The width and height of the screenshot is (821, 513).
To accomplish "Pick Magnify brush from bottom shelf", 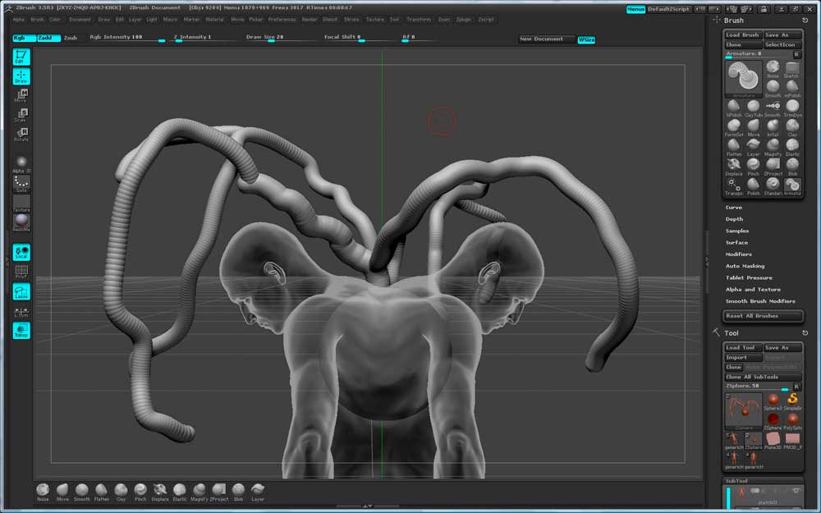I will pyautogui.click(x=199, y=492).
